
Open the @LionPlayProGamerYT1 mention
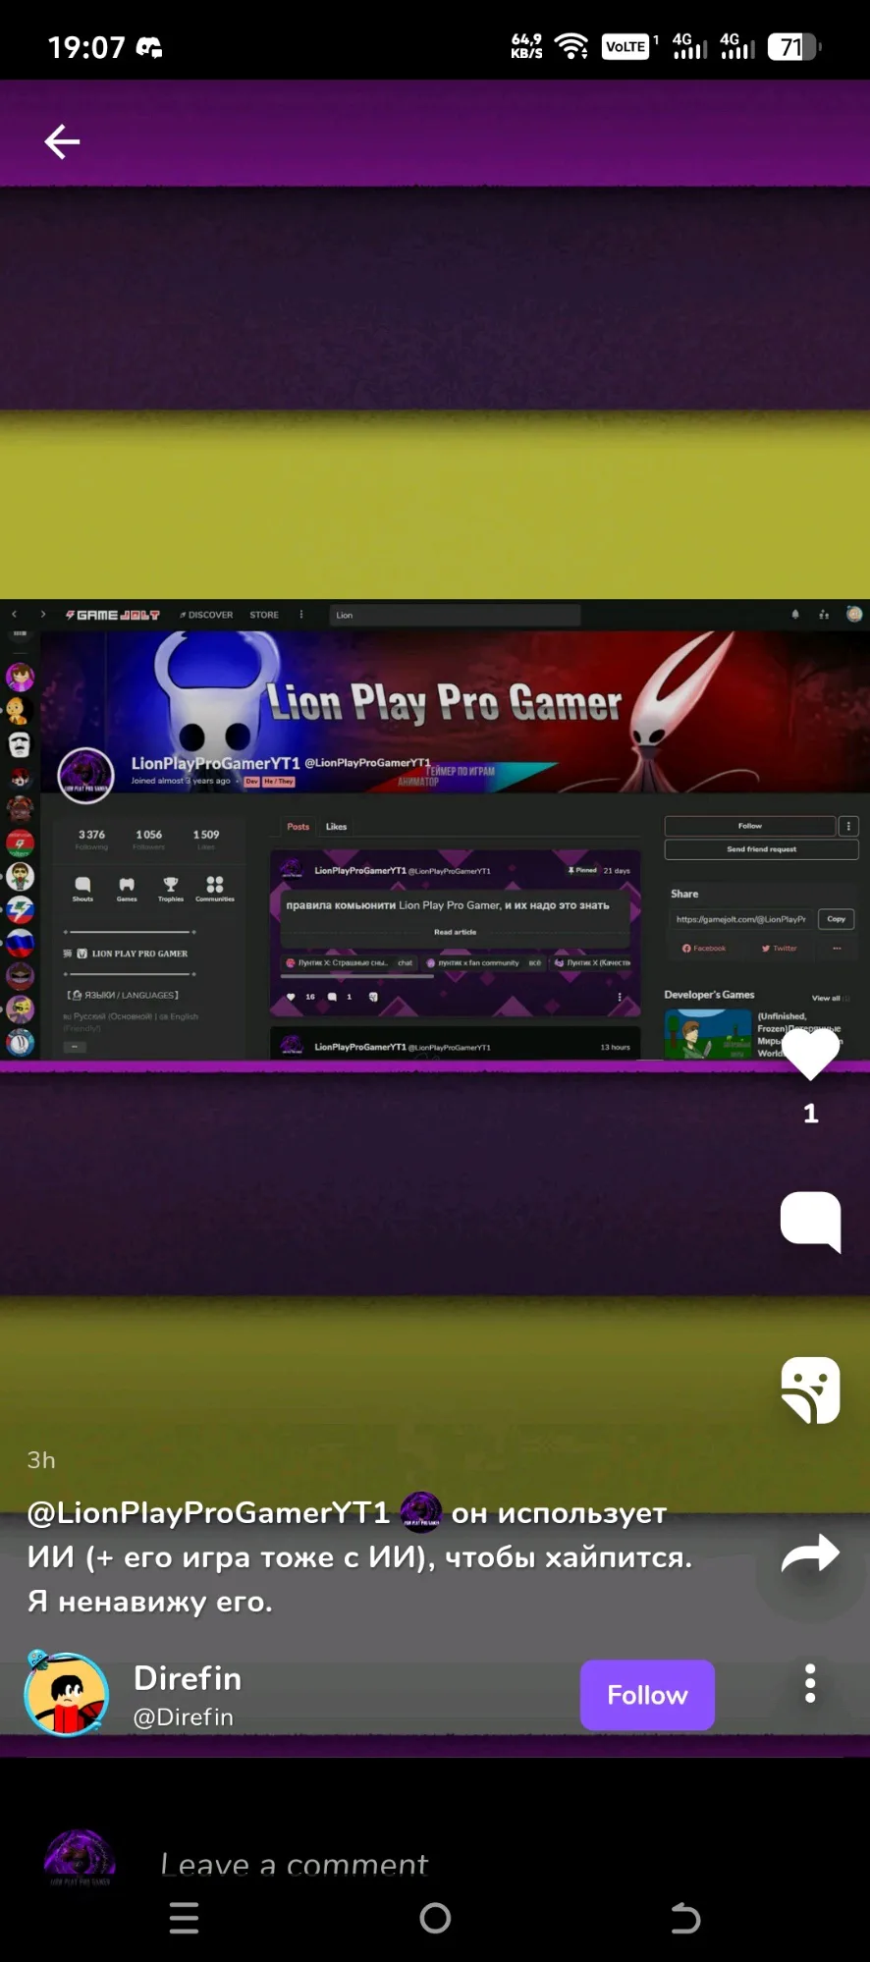(x=208, y=1512)
